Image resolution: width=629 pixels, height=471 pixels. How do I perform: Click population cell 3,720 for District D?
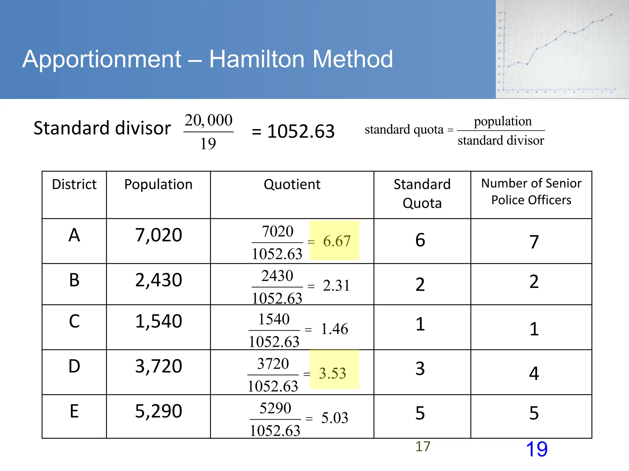point(158,366)
